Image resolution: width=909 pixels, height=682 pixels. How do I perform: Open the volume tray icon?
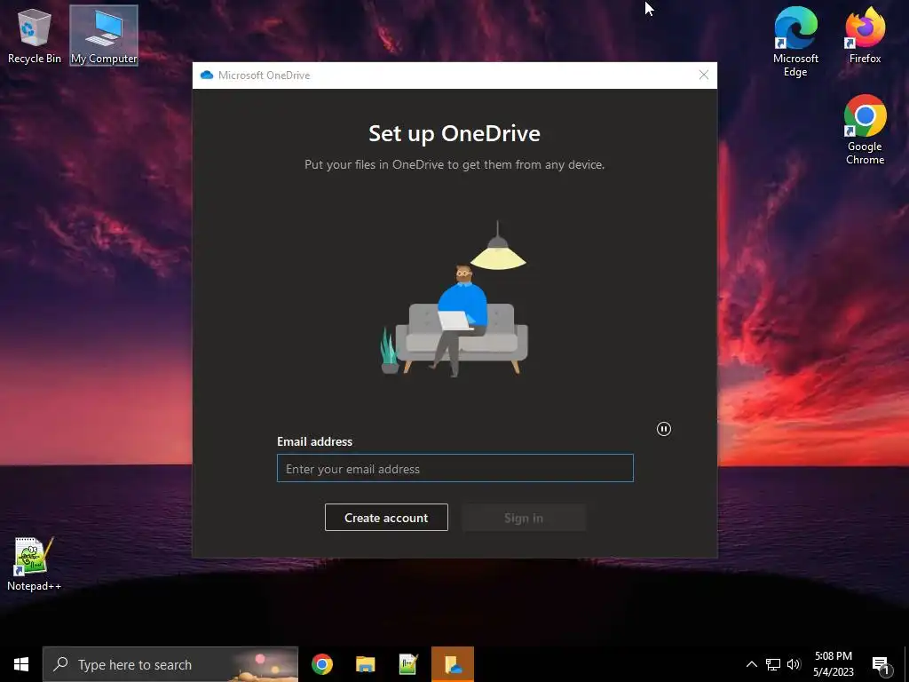pos(794,664)
